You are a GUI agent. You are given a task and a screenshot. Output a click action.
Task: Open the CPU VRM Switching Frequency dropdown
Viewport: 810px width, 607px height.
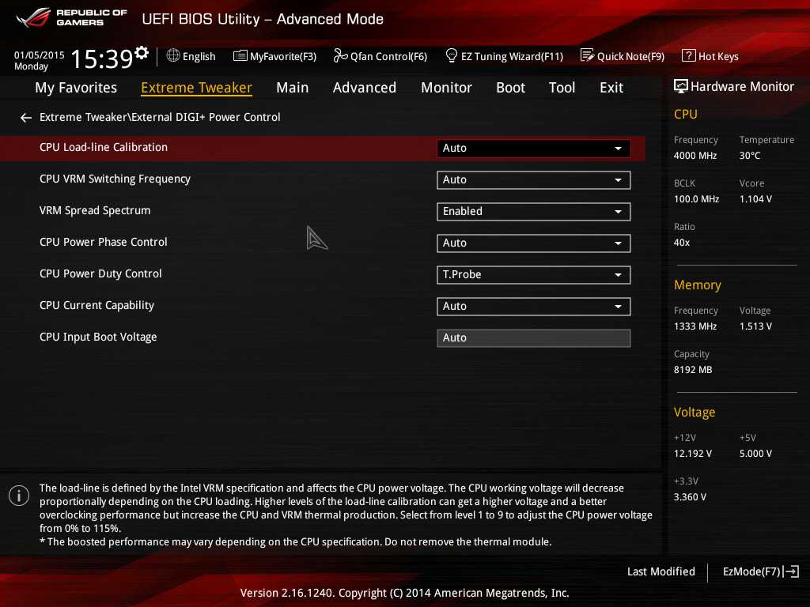pyautogui.click(x=533, y=180)
